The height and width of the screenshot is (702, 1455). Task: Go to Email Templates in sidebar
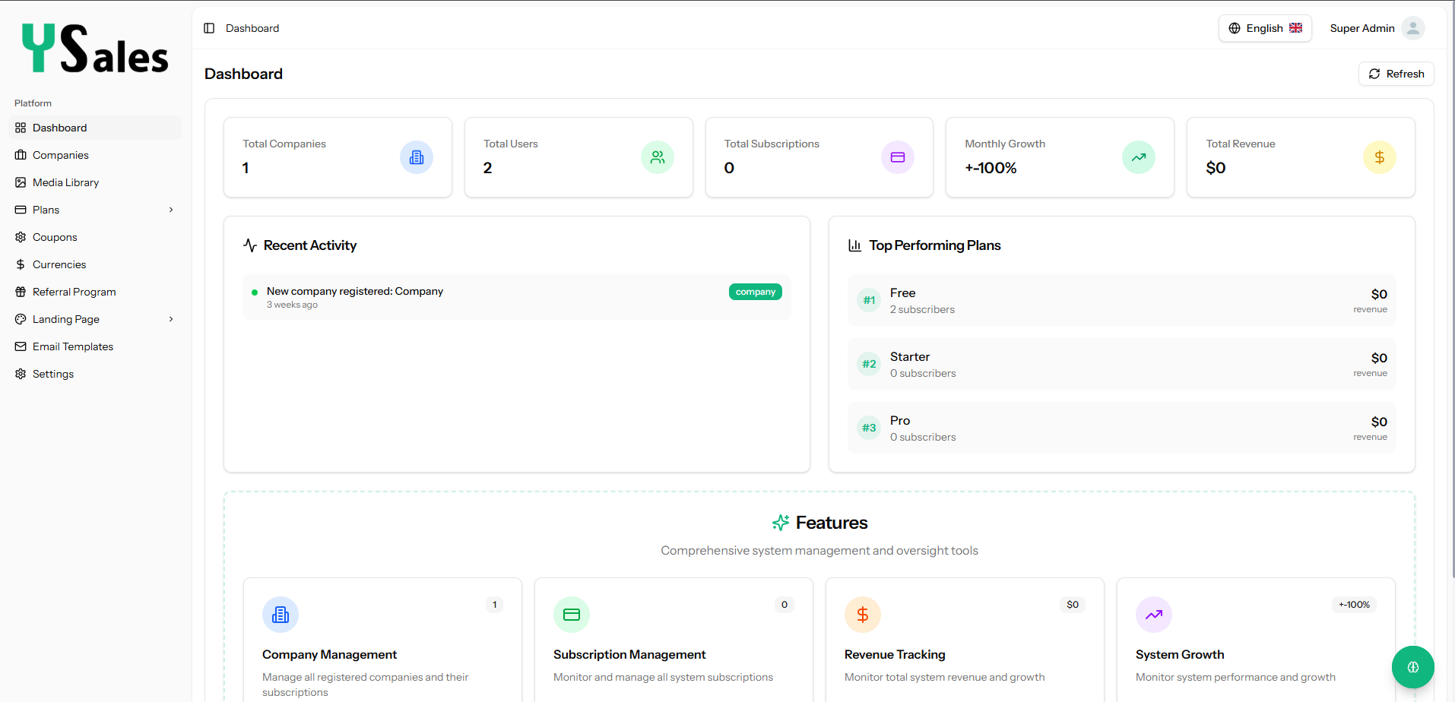click(x=73, y=346)
